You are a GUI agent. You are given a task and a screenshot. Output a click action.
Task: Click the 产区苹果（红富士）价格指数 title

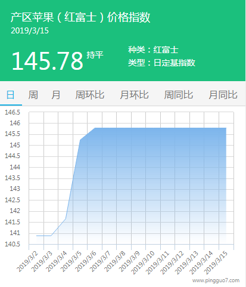pyautogui.click(x=80, y=17)
